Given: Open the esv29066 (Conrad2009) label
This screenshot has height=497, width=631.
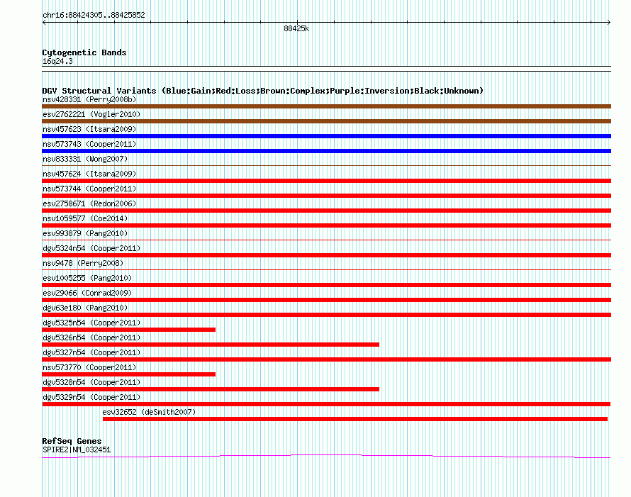Looking at the screenshot, I should [87, 293].
